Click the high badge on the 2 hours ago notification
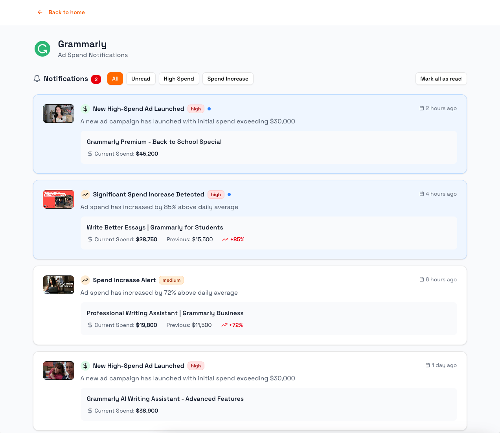The height and width of the screenshot is (433, 500). (x=196, y=109)
